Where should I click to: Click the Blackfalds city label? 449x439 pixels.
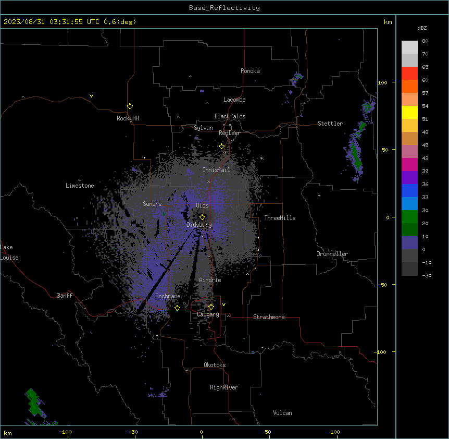click(230, 116)
